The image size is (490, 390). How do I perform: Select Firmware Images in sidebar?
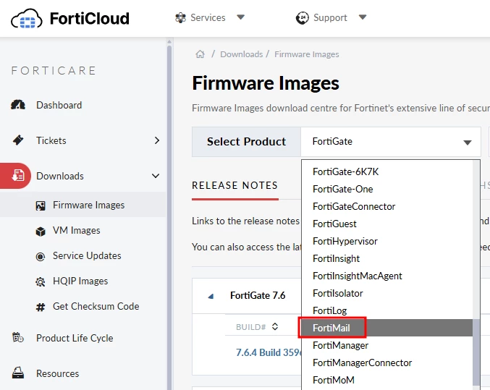click(x=89, y=205)
